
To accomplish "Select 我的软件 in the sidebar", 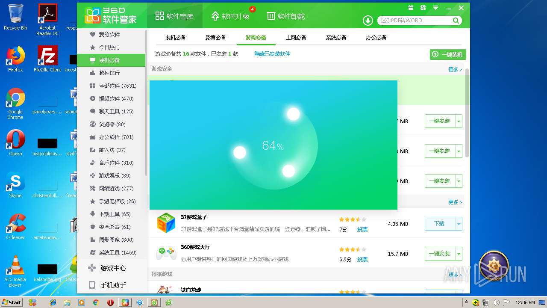I will coord(111,34).
